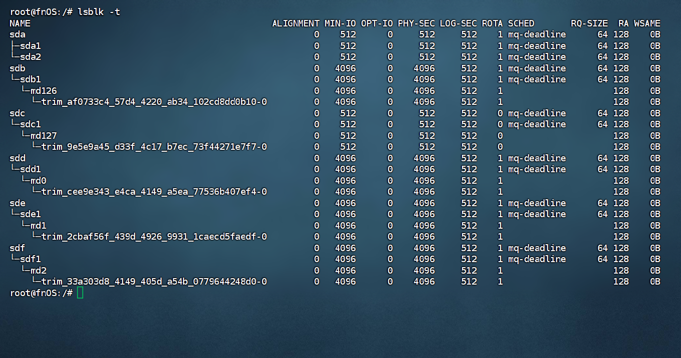Select the SCHED column header
This screenshot has height=358, width=681.
(x=521, y=23)
